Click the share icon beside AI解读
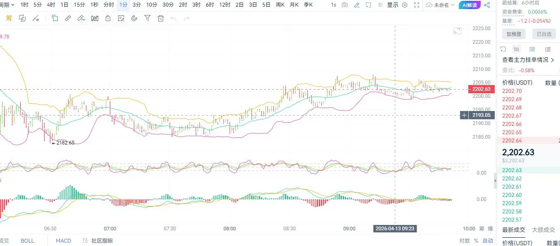 pos(487,5)
